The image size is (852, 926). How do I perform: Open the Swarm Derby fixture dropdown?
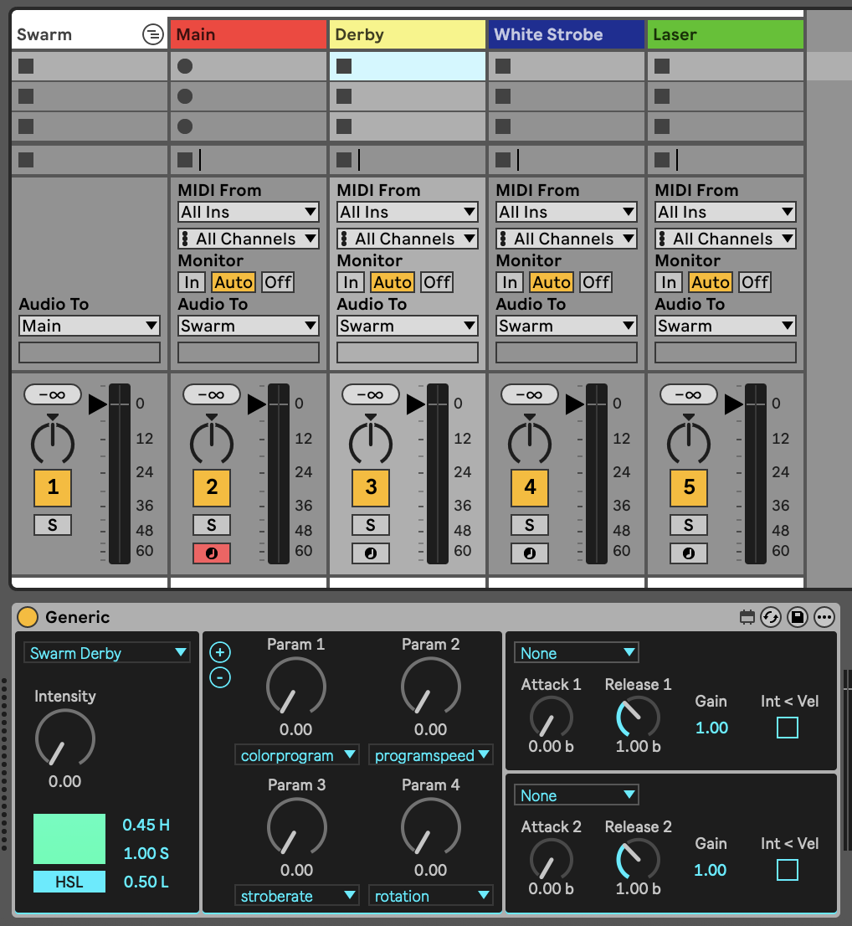point(107,653)
